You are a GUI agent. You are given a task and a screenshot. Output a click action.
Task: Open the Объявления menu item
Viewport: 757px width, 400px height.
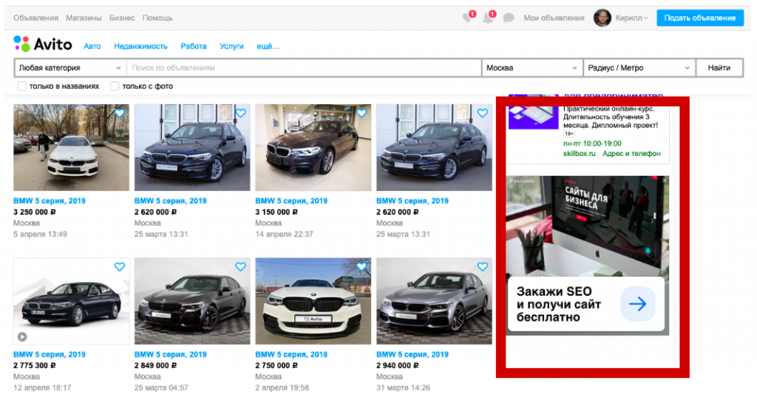(35, 18)
